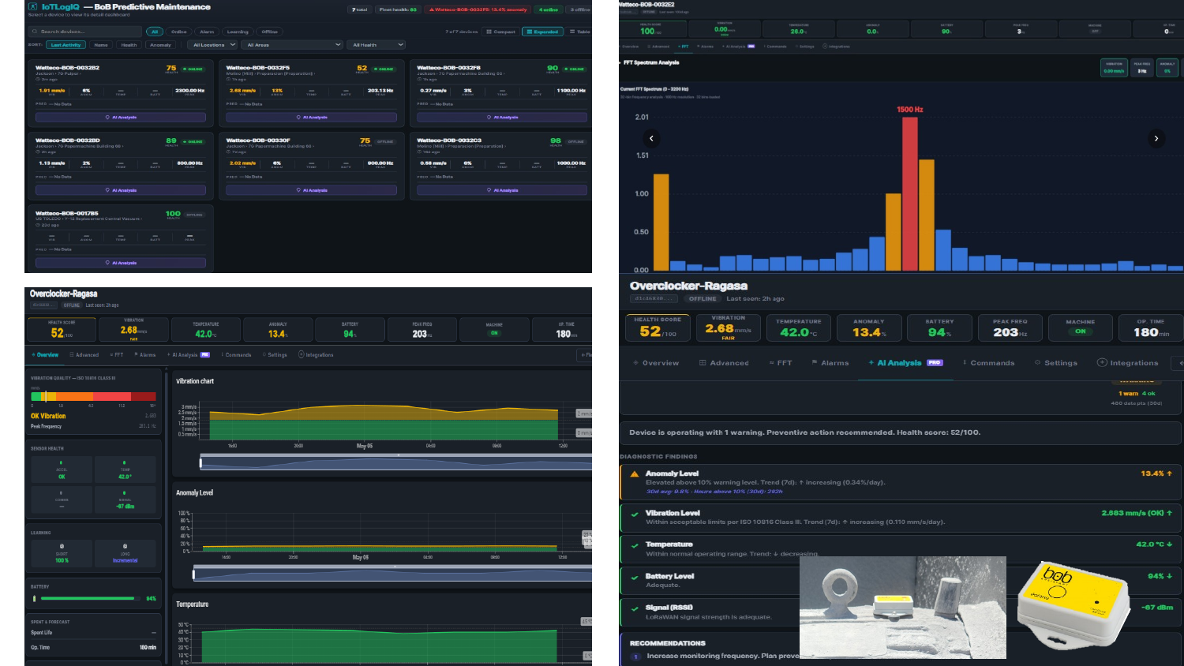The width and height of the screenshot is (1184, 666).
Task: Click in the Search devices field
Action: tap(85, 32)
